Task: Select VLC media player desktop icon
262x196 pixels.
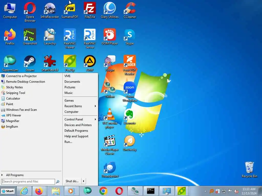Action: click(x=110, y=118)
